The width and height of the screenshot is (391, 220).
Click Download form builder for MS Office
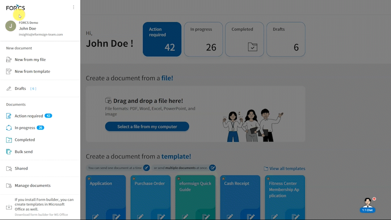click(41, 215)
